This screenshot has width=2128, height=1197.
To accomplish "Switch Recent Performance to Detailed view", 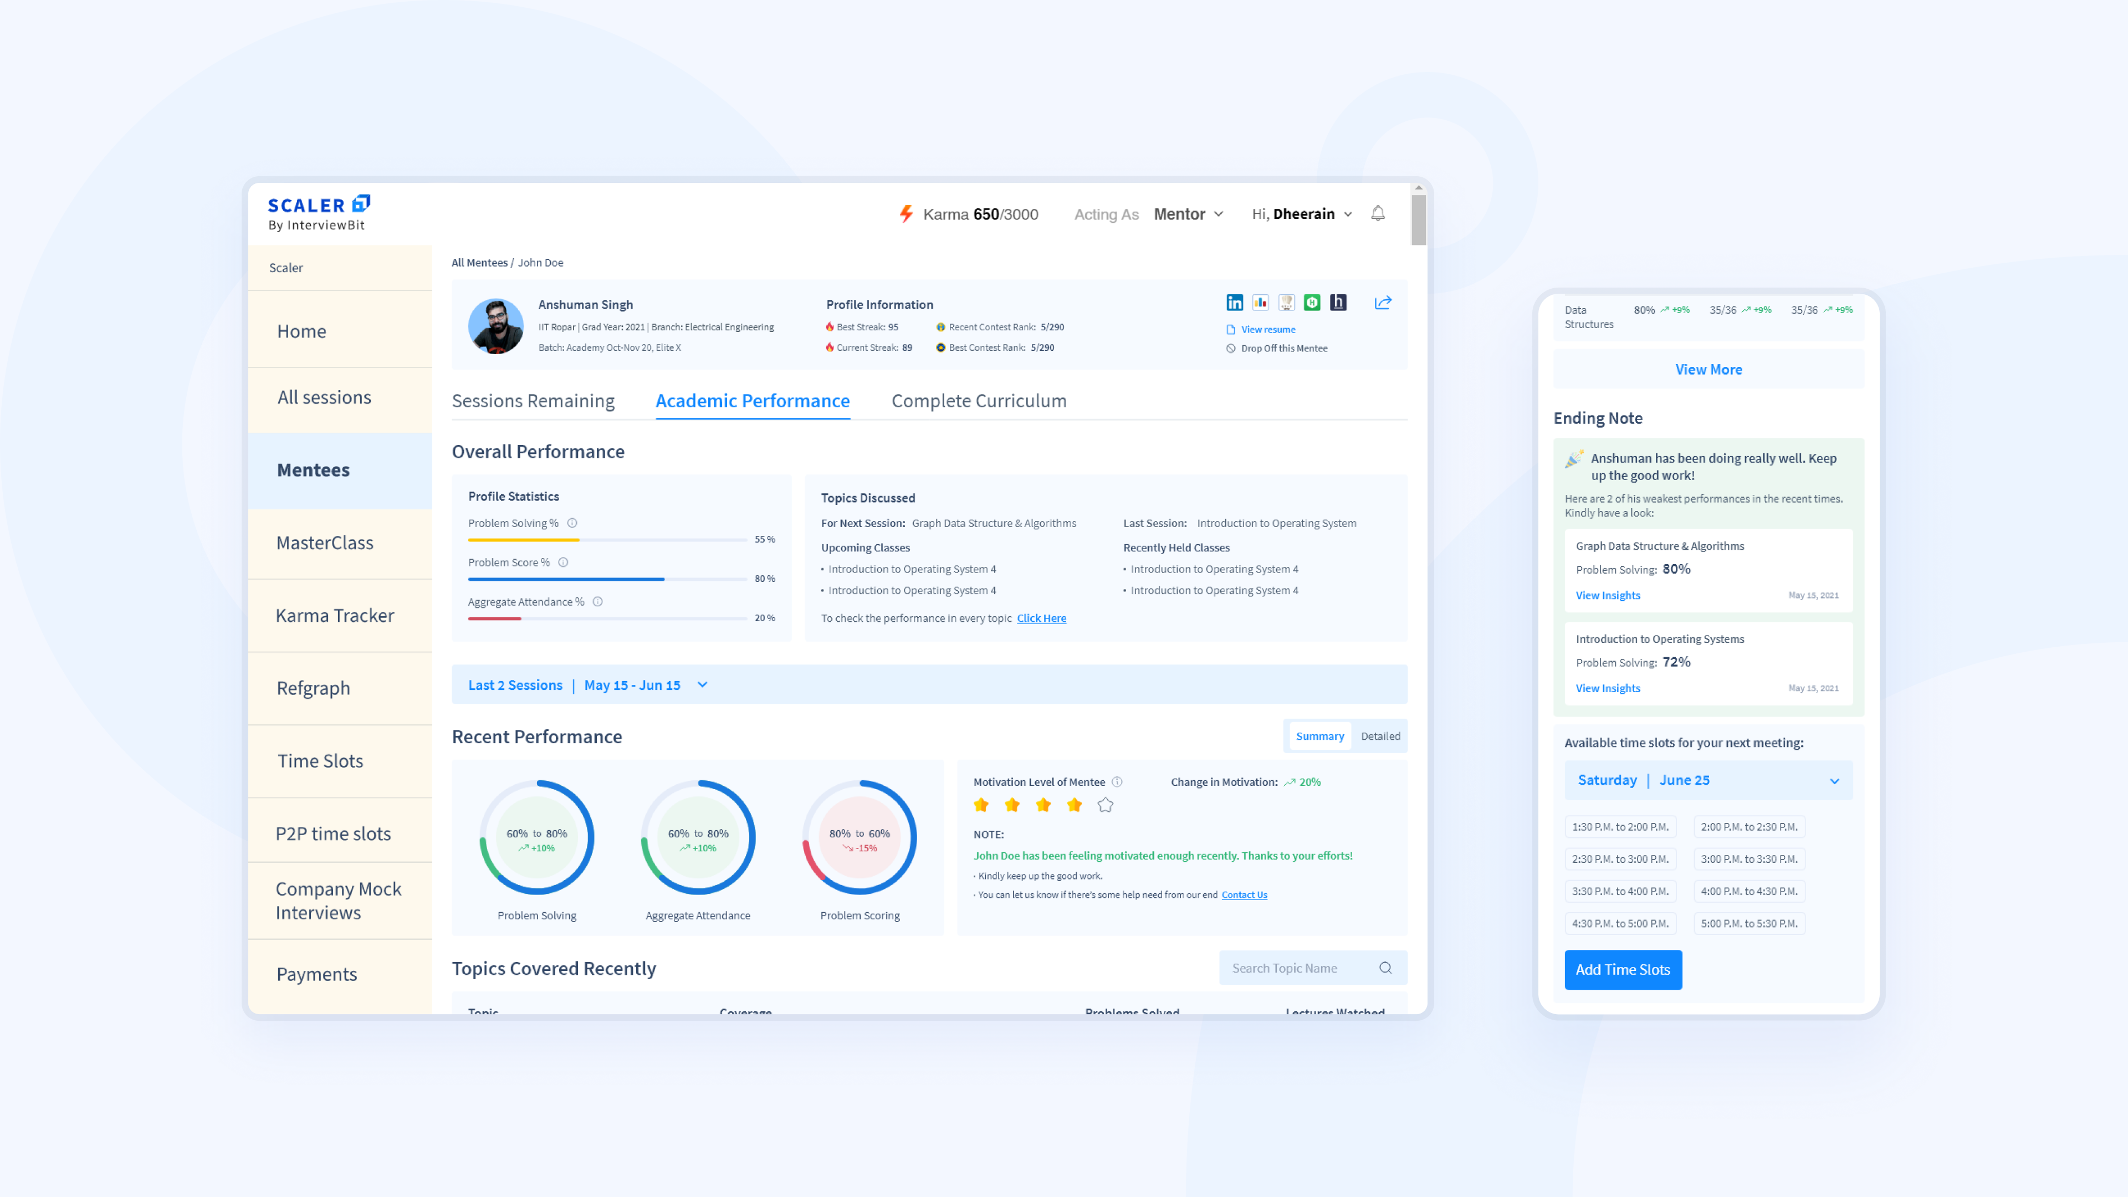I will click(1379, 736).
